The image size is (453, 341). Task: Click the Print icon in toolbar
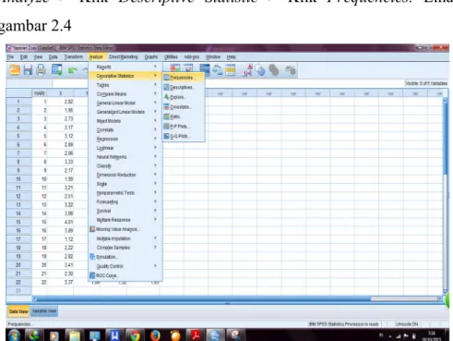point(41,70)
